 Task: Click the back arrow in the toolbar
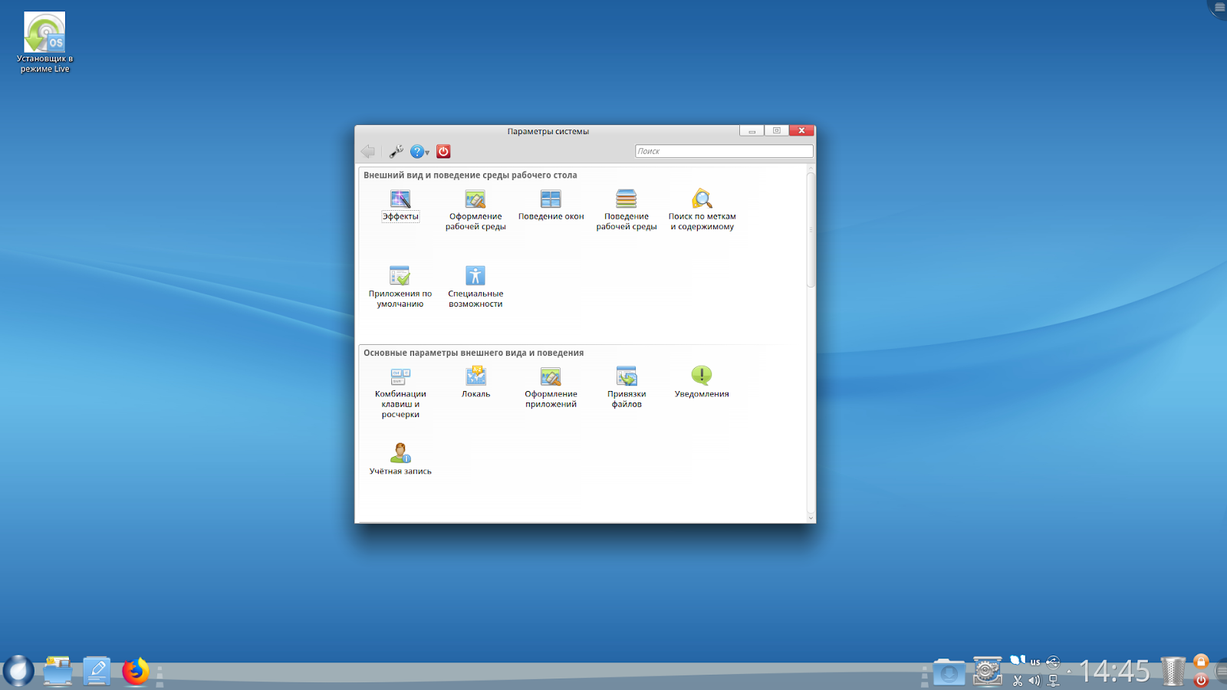point(368,152)
